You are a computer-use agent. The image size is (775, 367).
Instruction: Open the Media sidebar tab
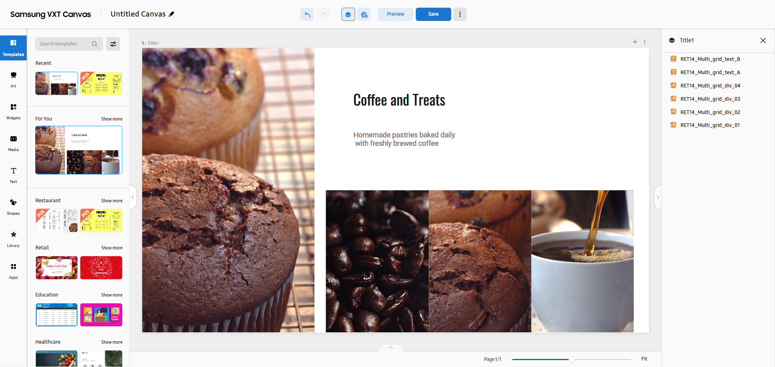[x=13, y=143]
